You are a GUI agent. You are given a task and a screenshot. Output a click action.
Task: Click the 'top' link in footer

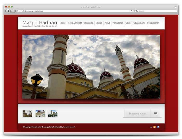151,127
